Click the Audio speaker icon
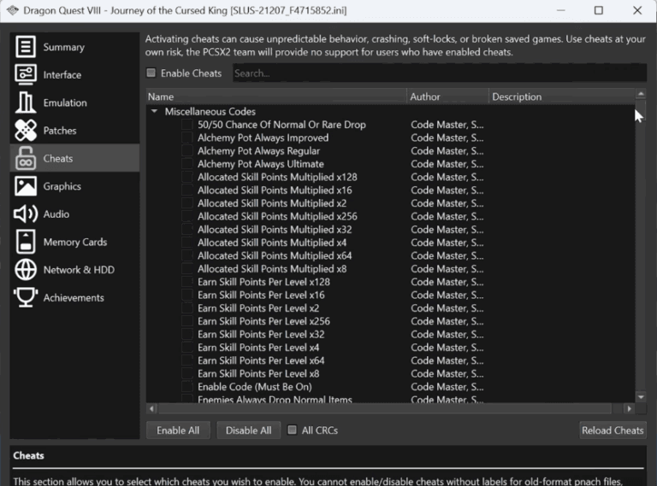The height and width of the screenshot is (486, 657). [26, 214]
